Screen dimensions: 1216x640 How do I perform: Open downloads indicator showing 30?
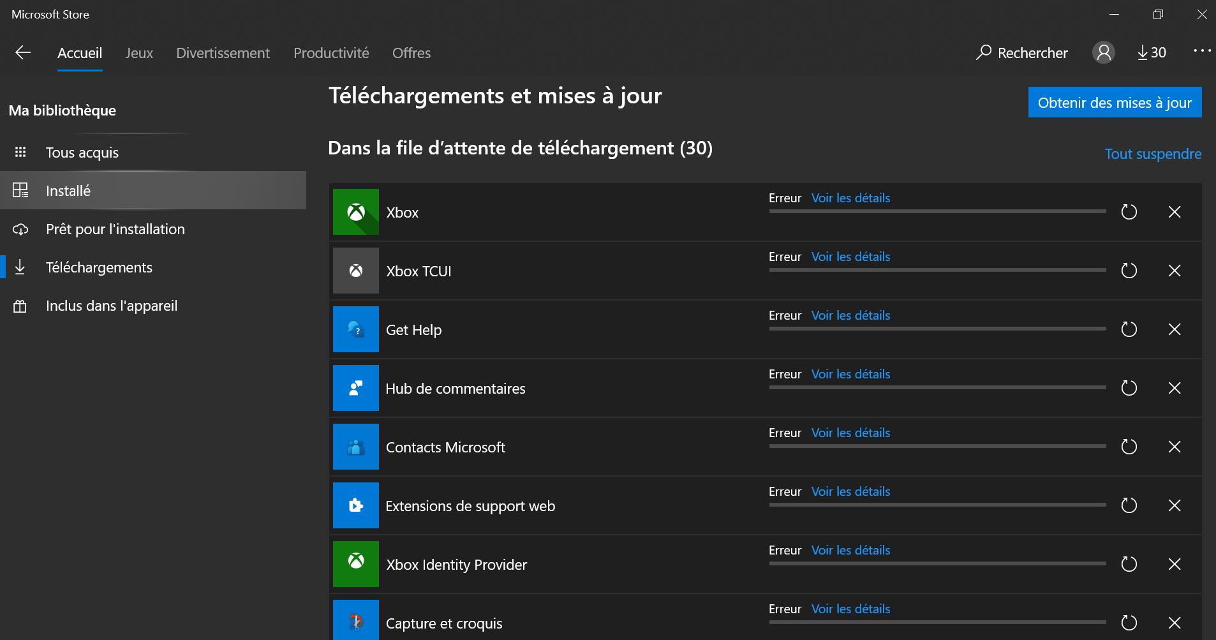point(1152,52)
